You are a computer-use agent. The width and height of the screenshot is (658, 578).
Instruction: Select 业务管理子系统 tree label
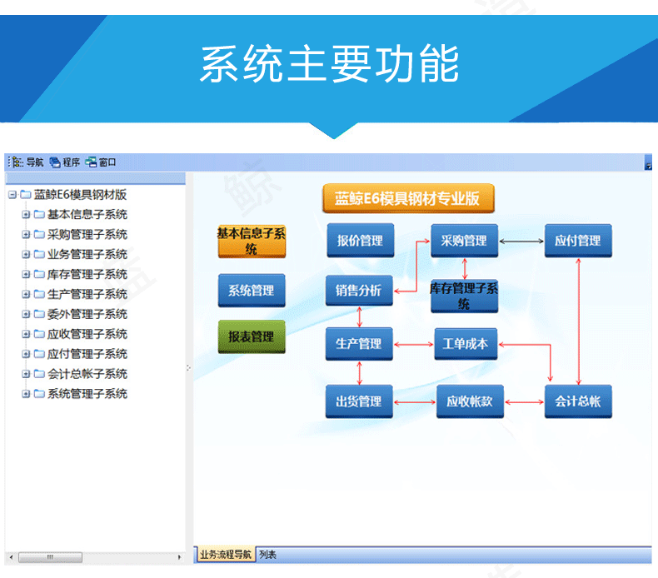coord(87,254)
